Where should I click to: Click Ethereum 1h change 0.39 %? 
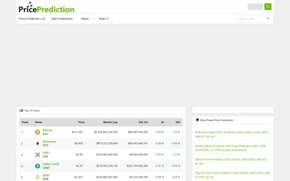160,143
